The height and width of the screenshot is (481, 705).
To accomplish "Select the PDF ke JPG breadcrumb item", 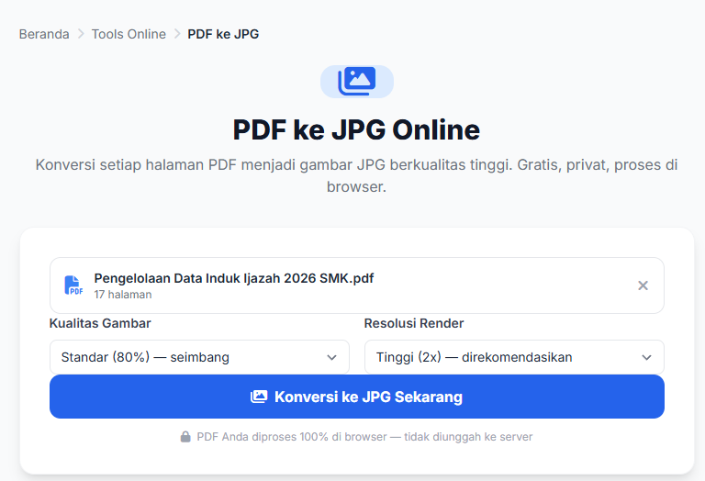I will pyautogui.click(x=223, y=34).
